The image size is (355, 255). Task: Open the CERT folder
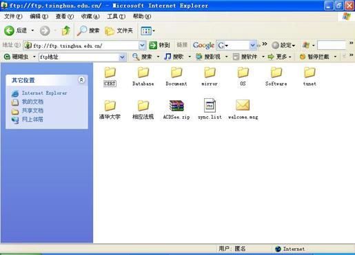(x=110, y=77)
